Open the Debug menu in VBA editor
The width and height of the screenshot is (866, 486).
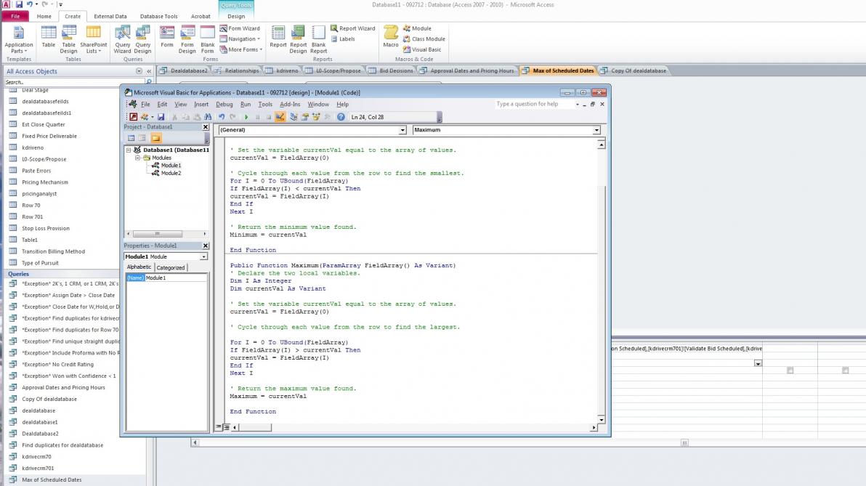[x=224, y=105]
